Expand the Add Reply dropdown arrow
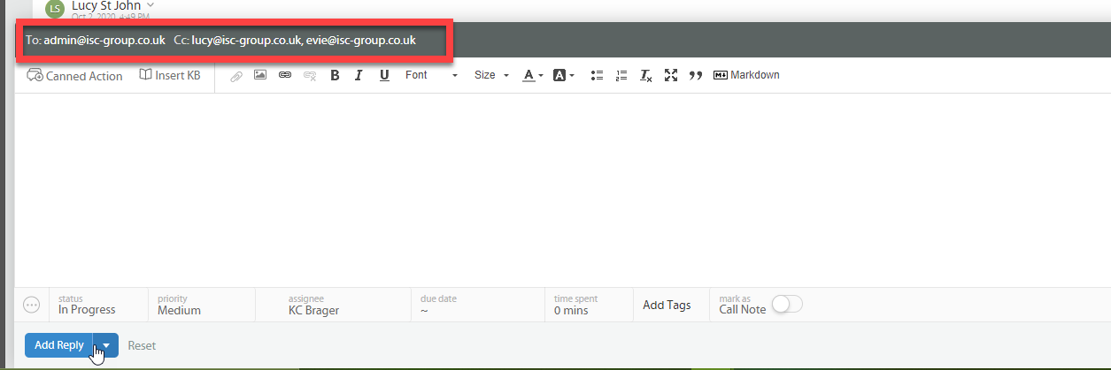The image size is (1111, 370). click(x=106, y=345)
